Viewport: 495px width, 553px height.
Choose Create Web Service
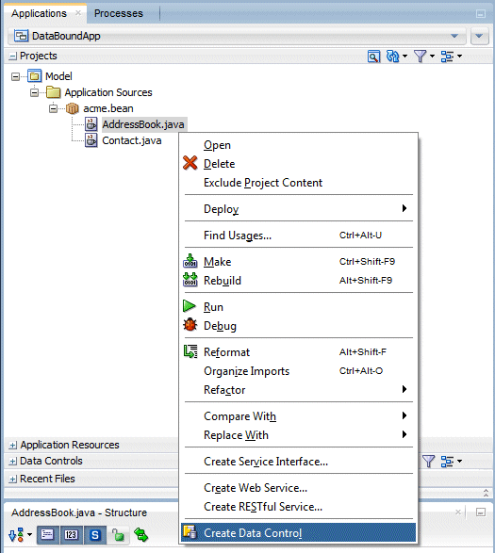pyautogui.click(x=299, y=488)
